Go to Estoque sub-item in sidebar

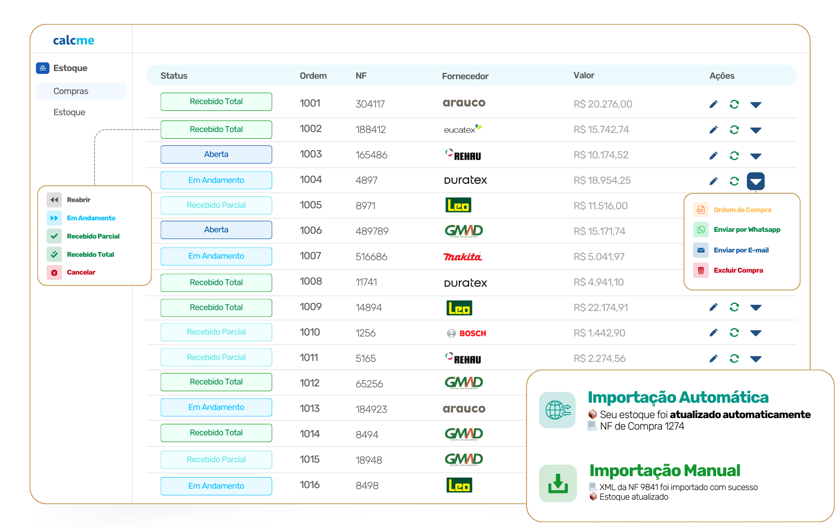pos(70,112)
